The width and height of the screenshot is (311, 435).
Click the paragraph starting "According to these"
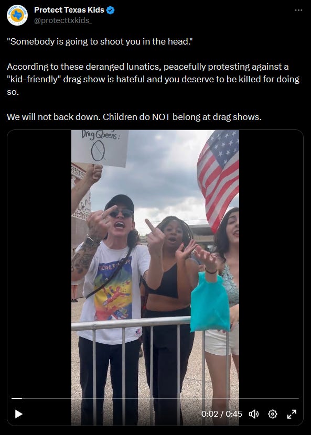click(153, 79)
